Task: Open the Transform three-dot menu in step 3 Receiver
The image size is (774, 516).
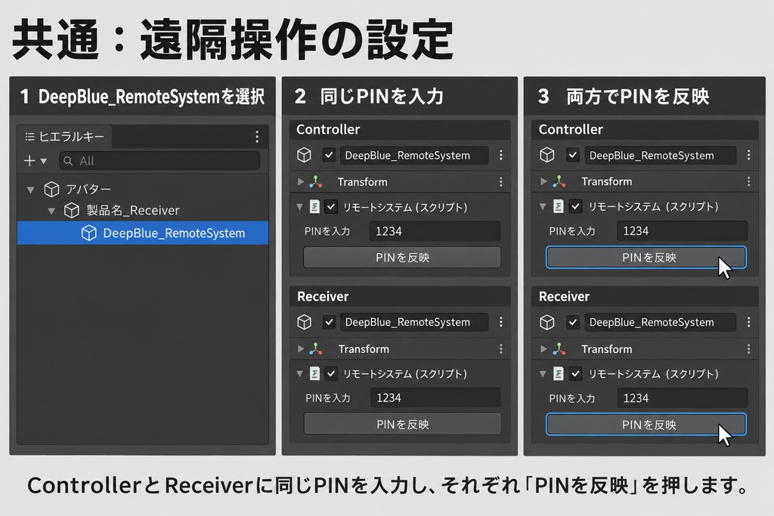Action: pos(749,349)
